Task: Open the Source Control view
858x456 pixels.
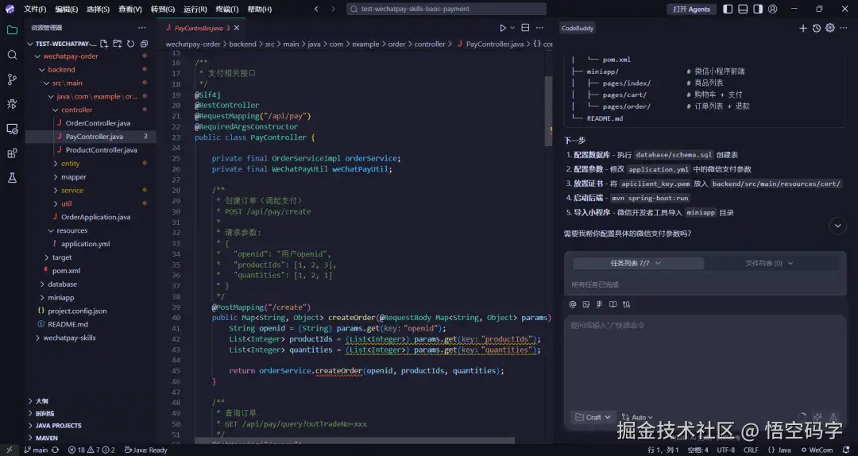Action: pos(12,79)
